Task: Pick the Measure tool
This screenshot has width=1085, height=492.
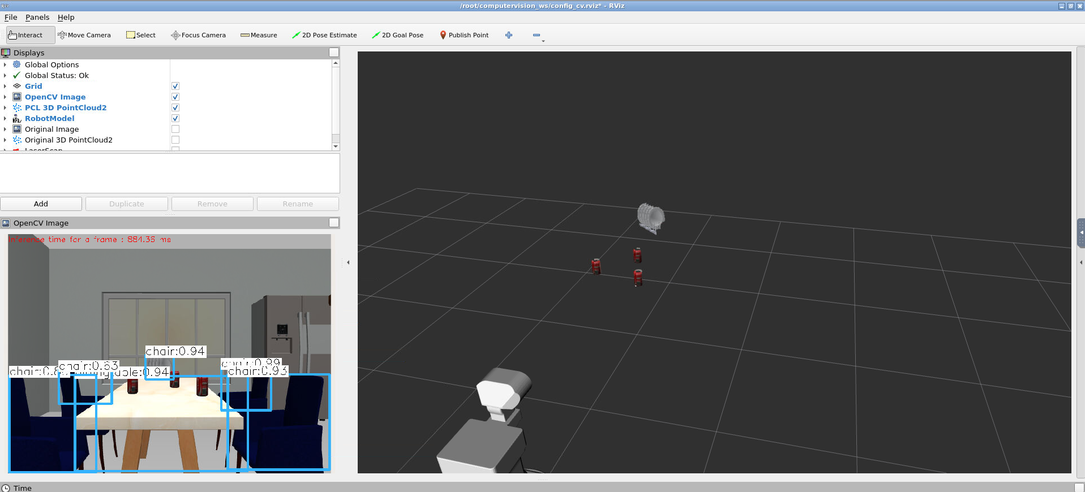Action: pos(259,35)
